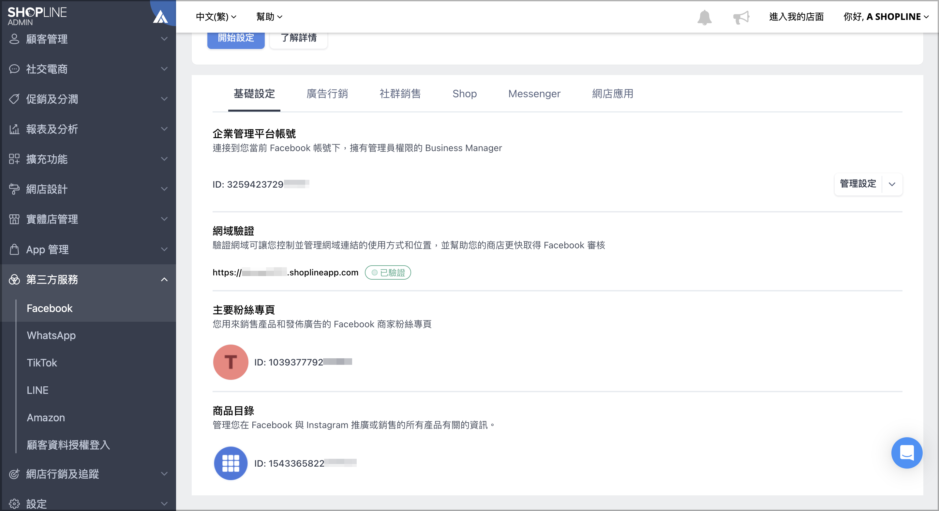Open the 管理設定 dropdown arrow

click(x=892, y=184)
